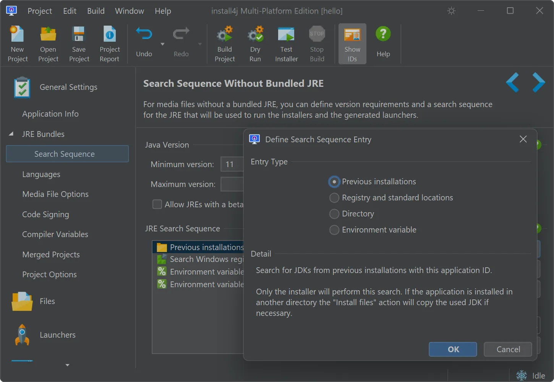The height and width of the screenshot is (382, 554).
Task: Open Compiler Variables page
Action: click(55, 234)
